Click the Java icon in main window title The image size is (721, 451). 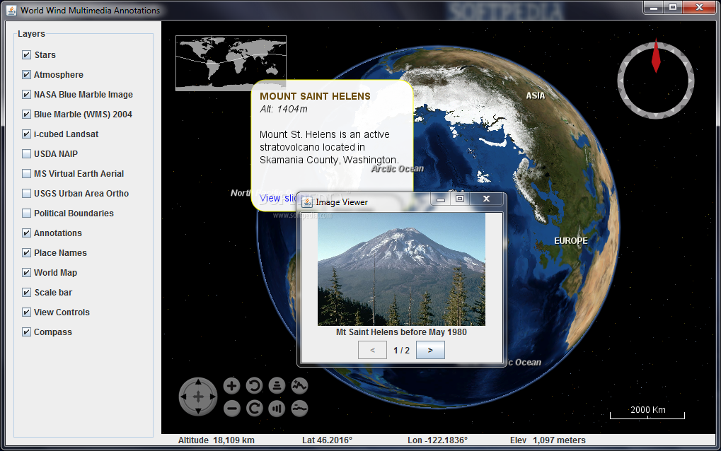point(11,10)
